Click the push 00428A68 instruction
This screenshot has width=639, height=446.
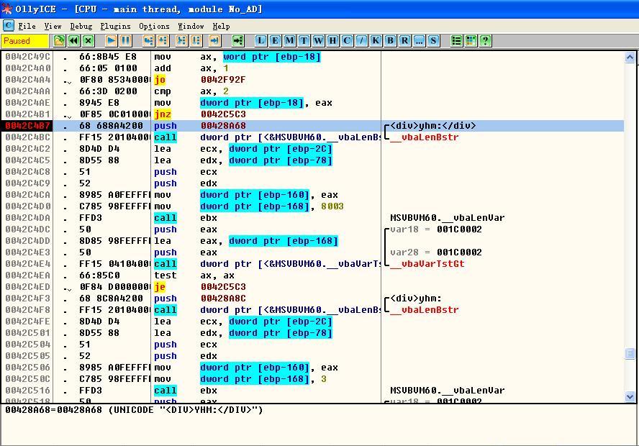pyautogui.click(x=200, y=126)
